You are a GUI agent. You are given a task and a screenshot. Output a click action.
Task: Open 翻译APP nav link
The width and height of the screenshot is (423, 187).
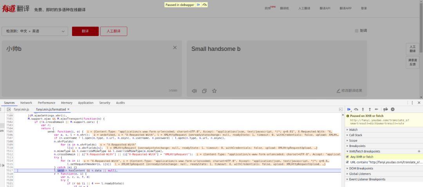coord(345,8)
